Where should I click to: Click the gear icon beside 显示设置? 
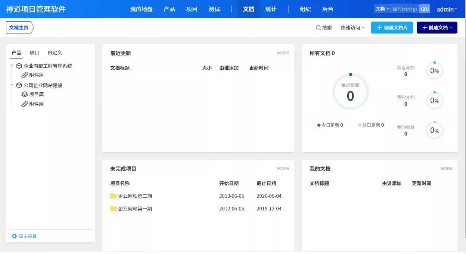point(14,236)
